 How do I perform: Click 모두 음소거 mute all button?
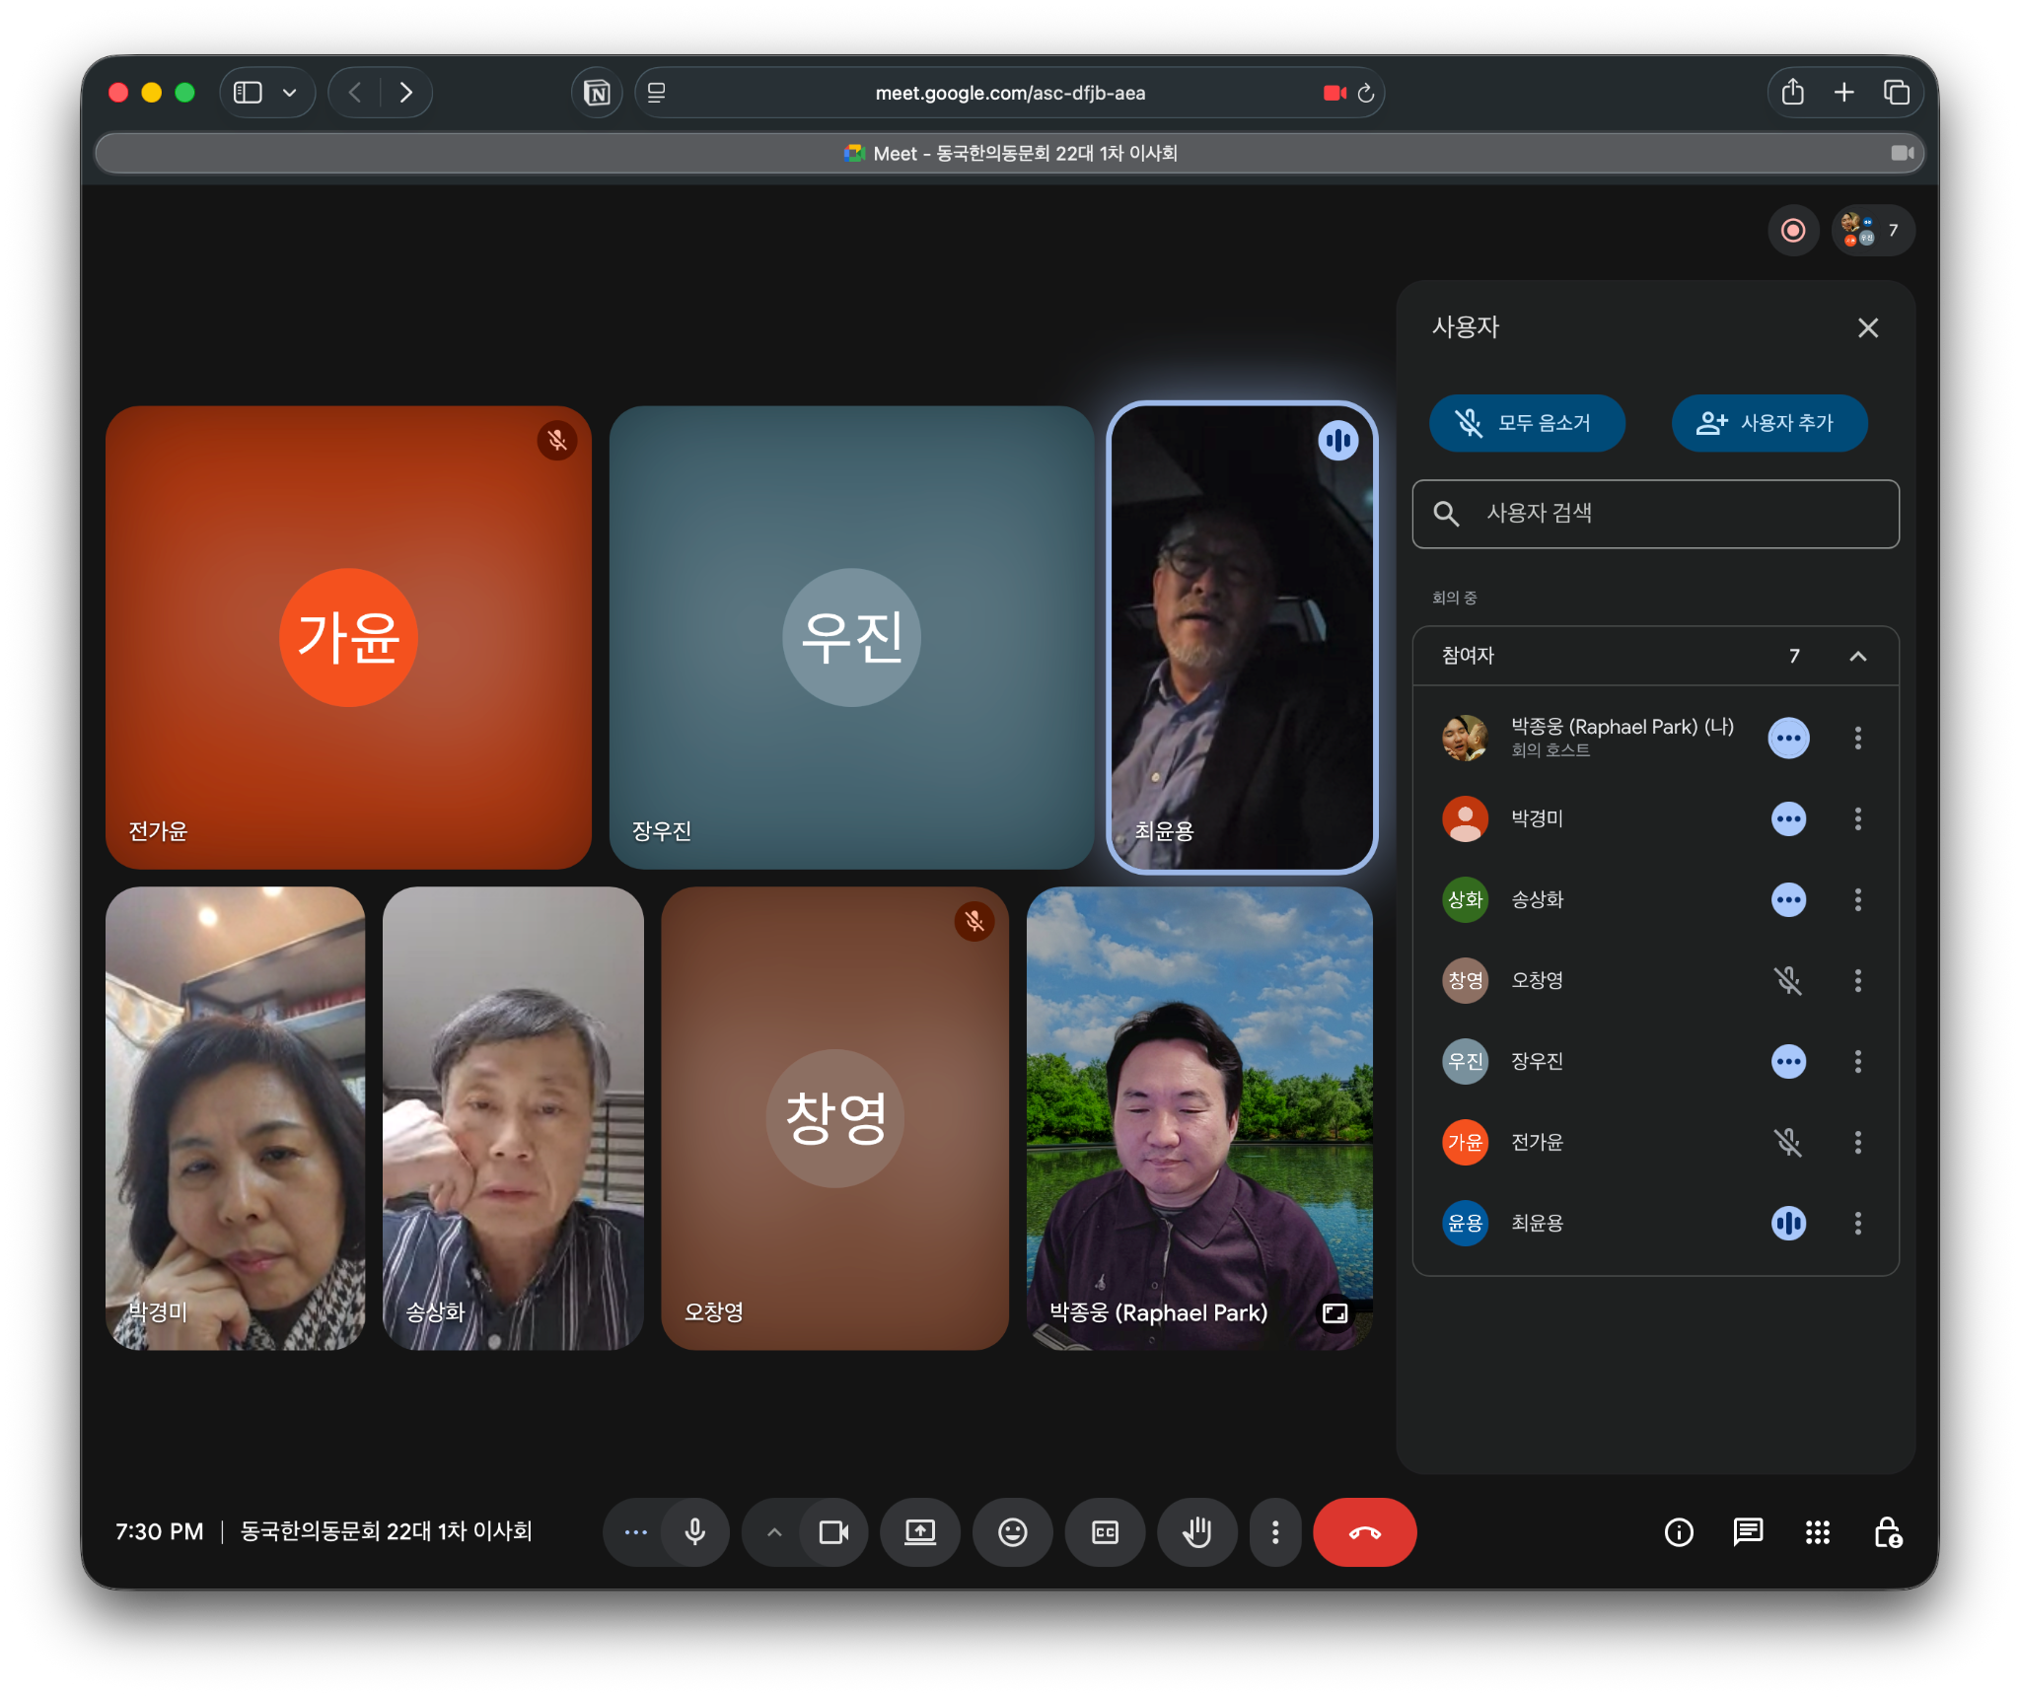coord(1526,423)
